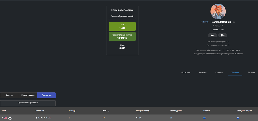Sort table by Название column header
This screenshot has width=258, height=121.
40,111
